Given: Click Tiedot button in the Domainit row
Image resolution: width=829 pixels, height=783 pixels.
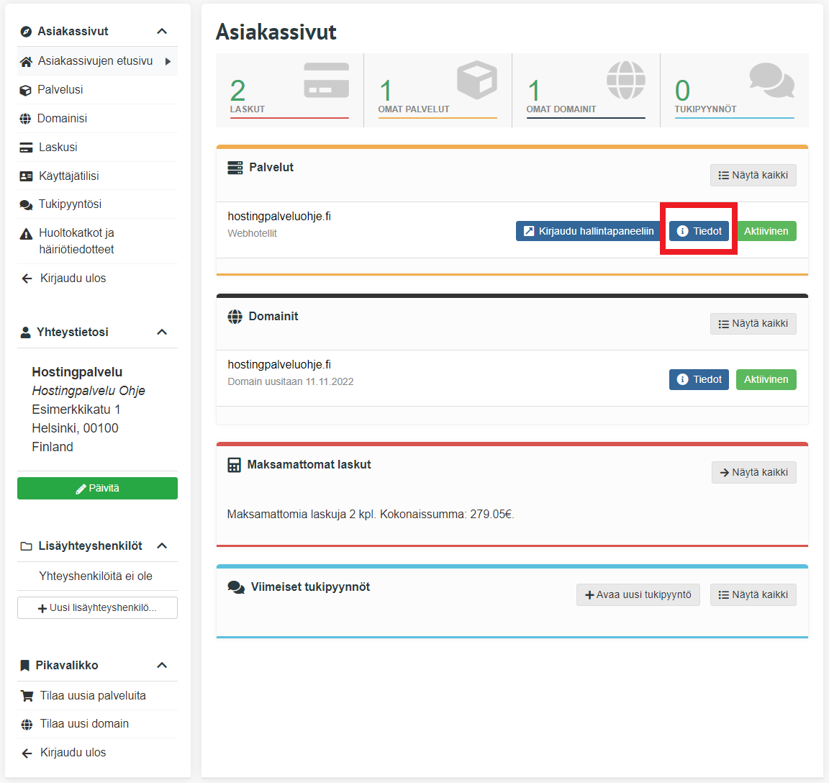Looking at the screenshot, I should 699,379.
